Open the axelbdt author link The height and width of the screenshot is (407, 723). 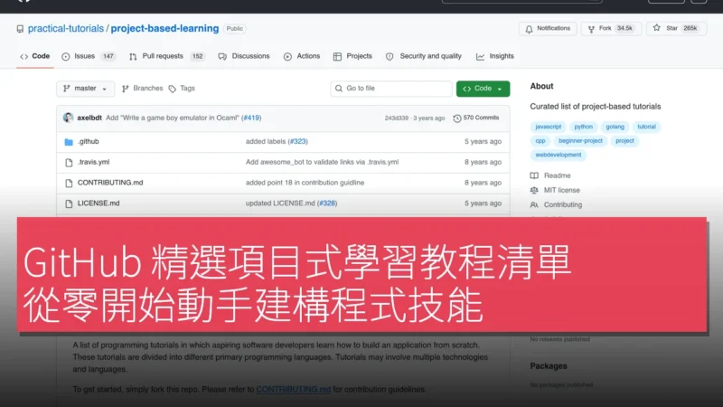89,118
